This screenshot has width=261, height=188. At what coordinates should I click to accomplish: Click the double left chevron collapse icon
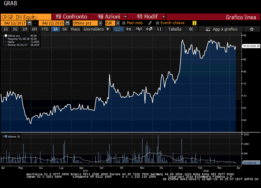[191, 29]
